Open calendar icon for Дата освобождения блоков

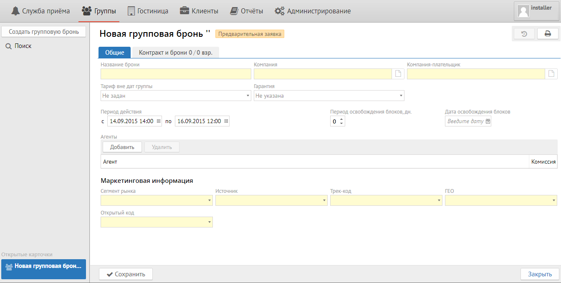488,121
